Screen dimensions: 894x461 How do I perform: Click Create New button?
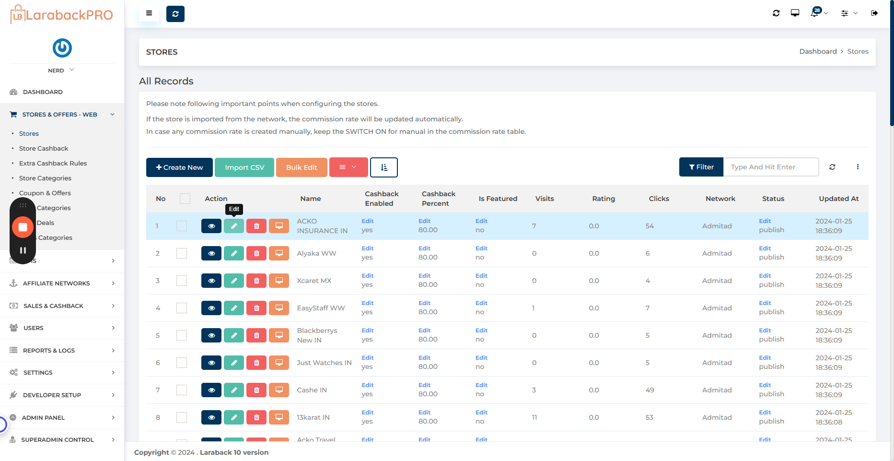tap(179, 167)
